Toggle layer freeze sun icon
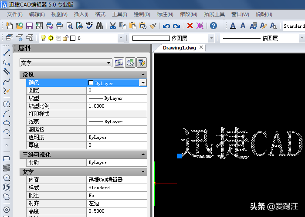 coord(51,38)
